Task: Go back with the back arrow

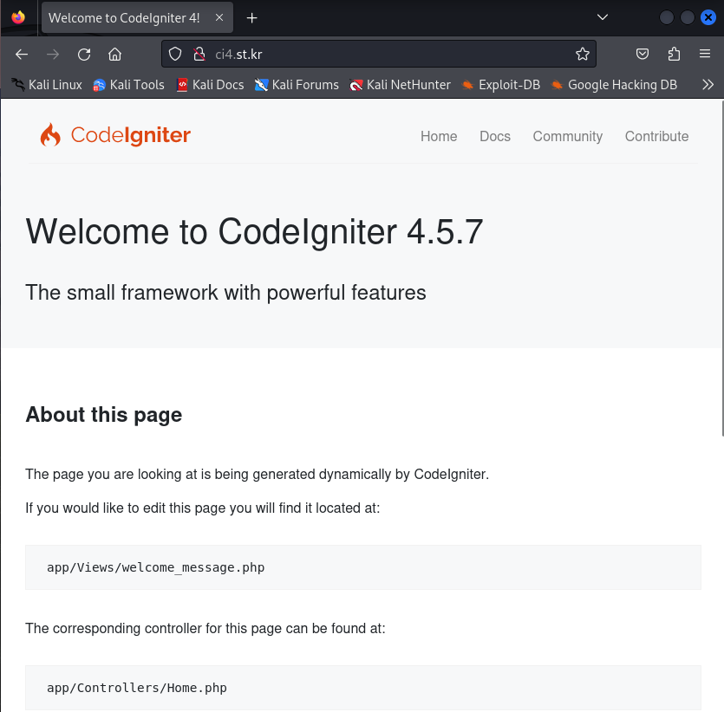Action: [22, 55]
